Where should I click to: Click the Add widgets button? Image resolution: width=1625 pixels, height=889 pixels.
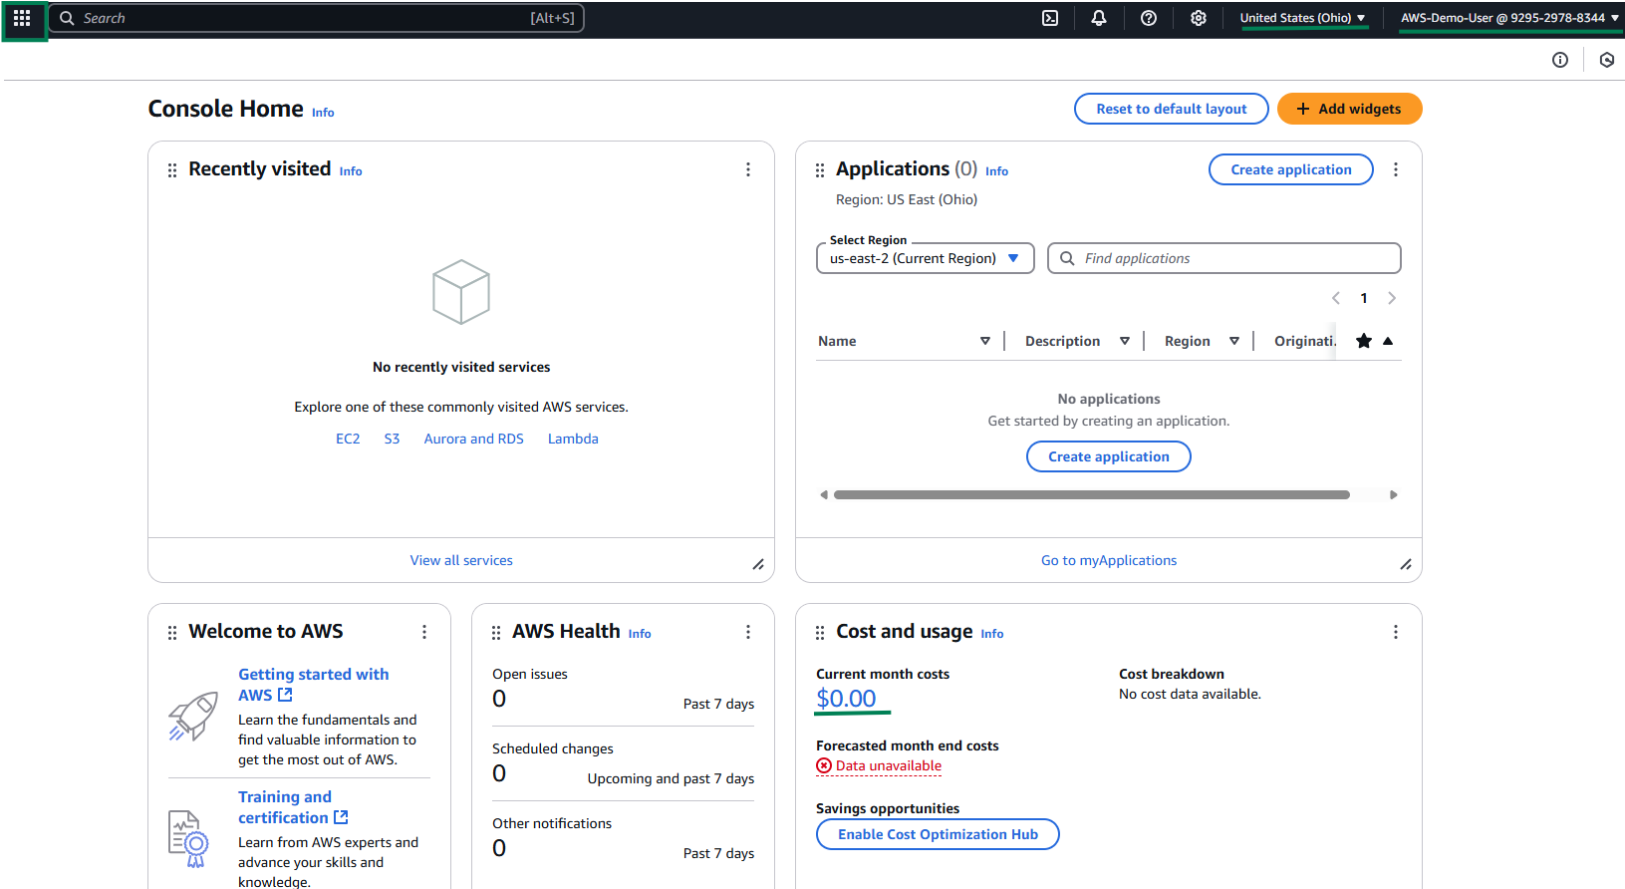coord(1349,109)
